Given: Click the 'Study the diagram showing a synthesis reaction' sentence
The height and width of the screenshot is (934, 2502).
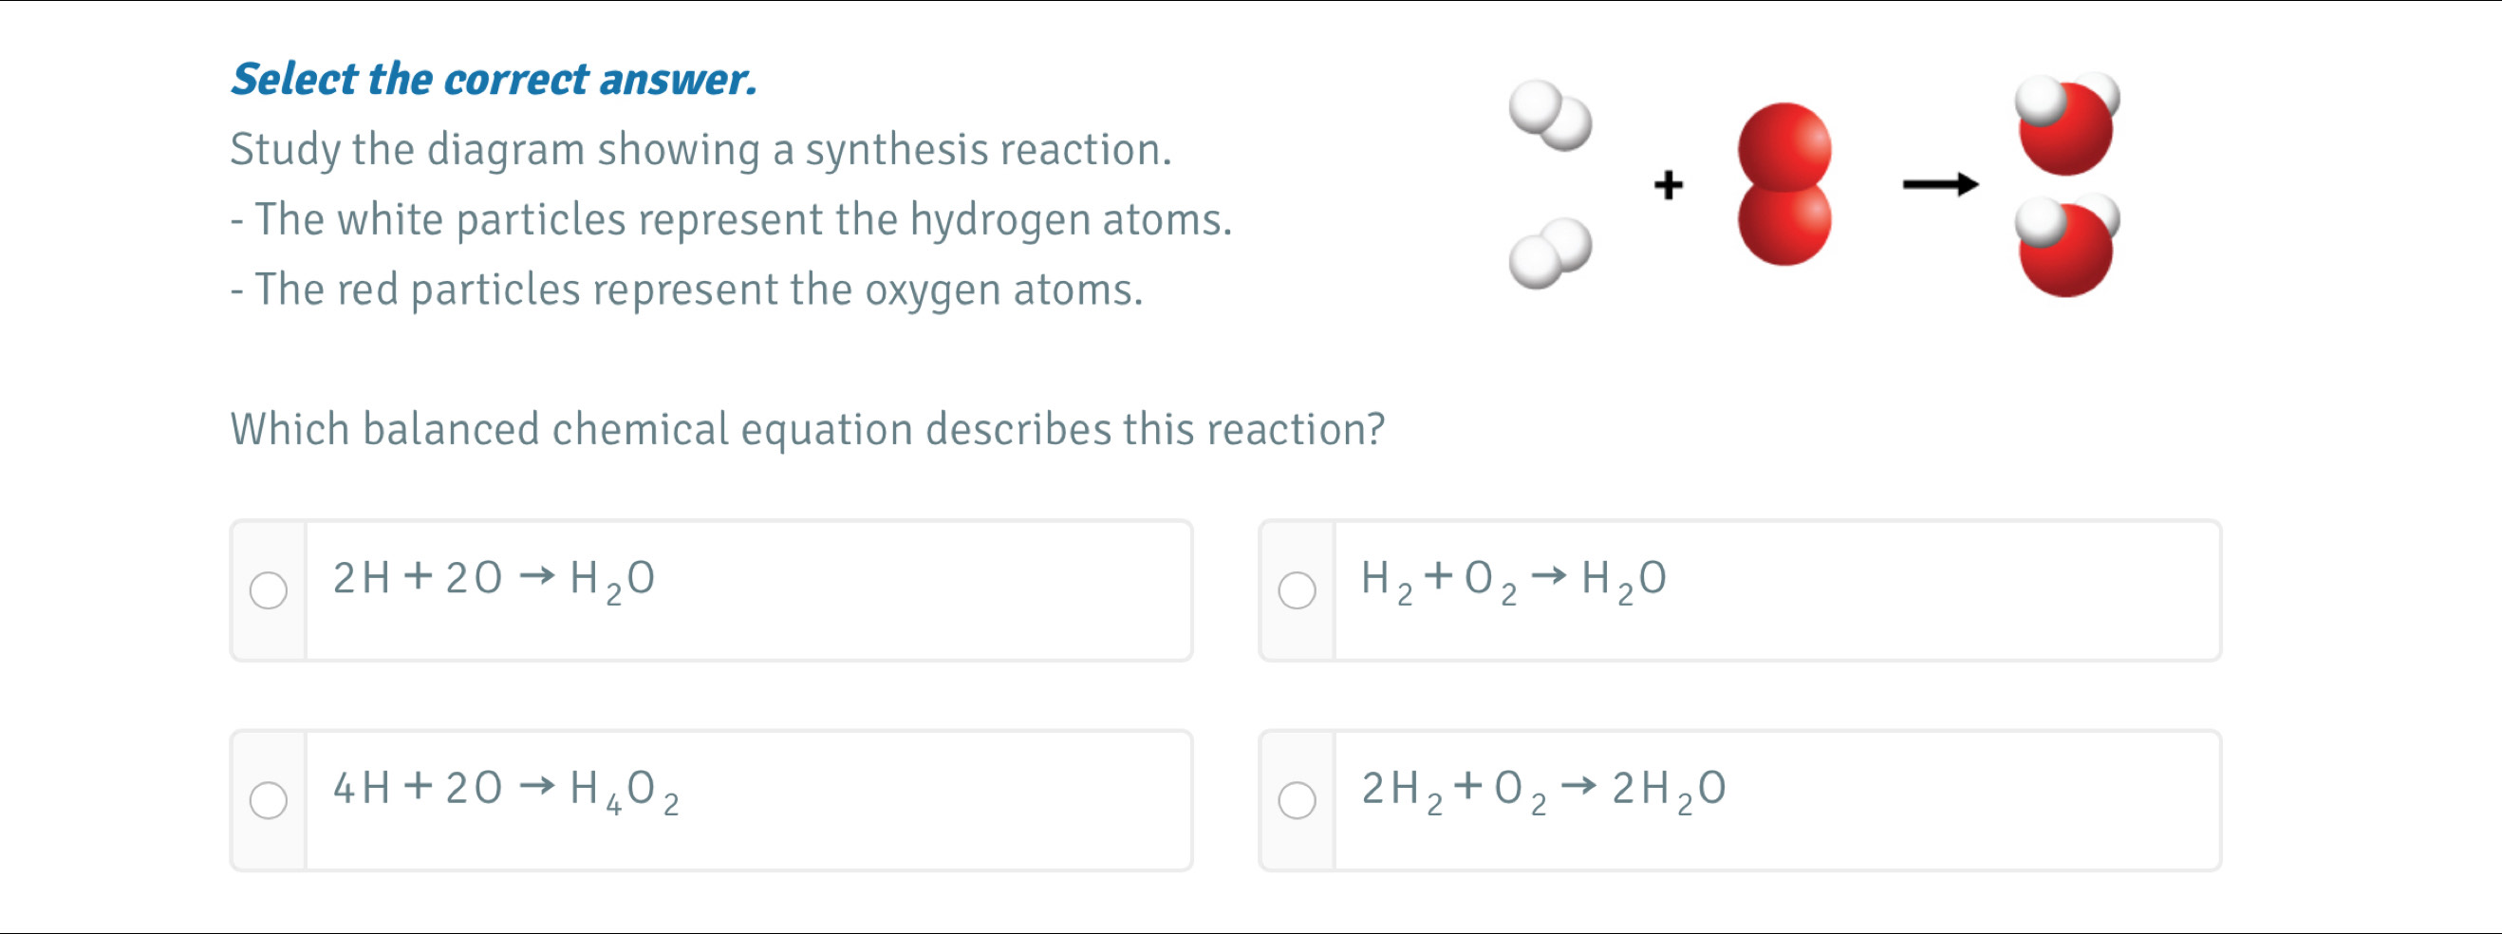Looking at the screenshot, I should tap(700, 151).
